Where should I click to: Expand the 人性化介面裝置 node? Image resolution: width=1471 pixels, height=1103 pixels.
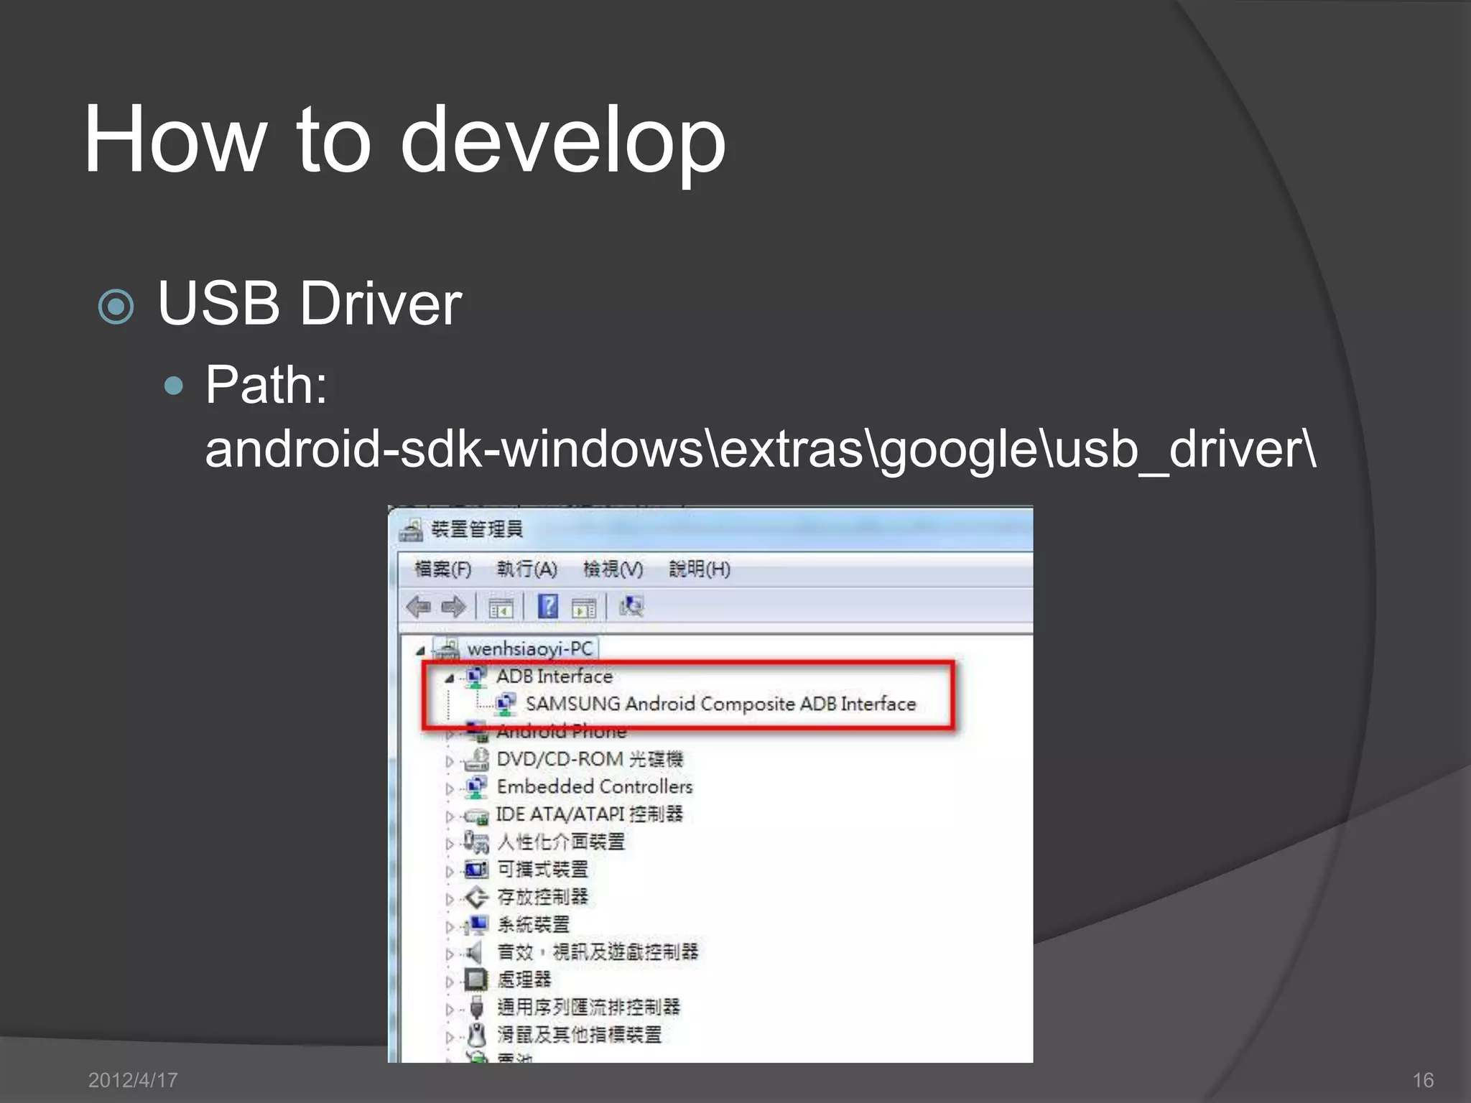pos(450,844)
